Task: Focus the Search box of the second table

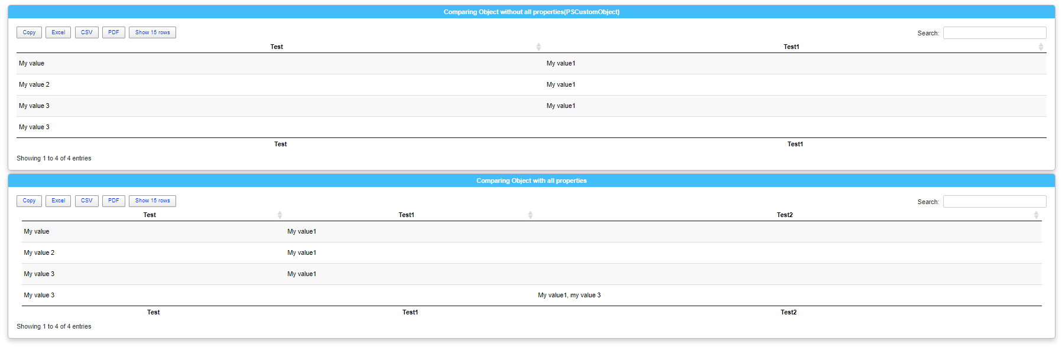Action: click(994, 202)
